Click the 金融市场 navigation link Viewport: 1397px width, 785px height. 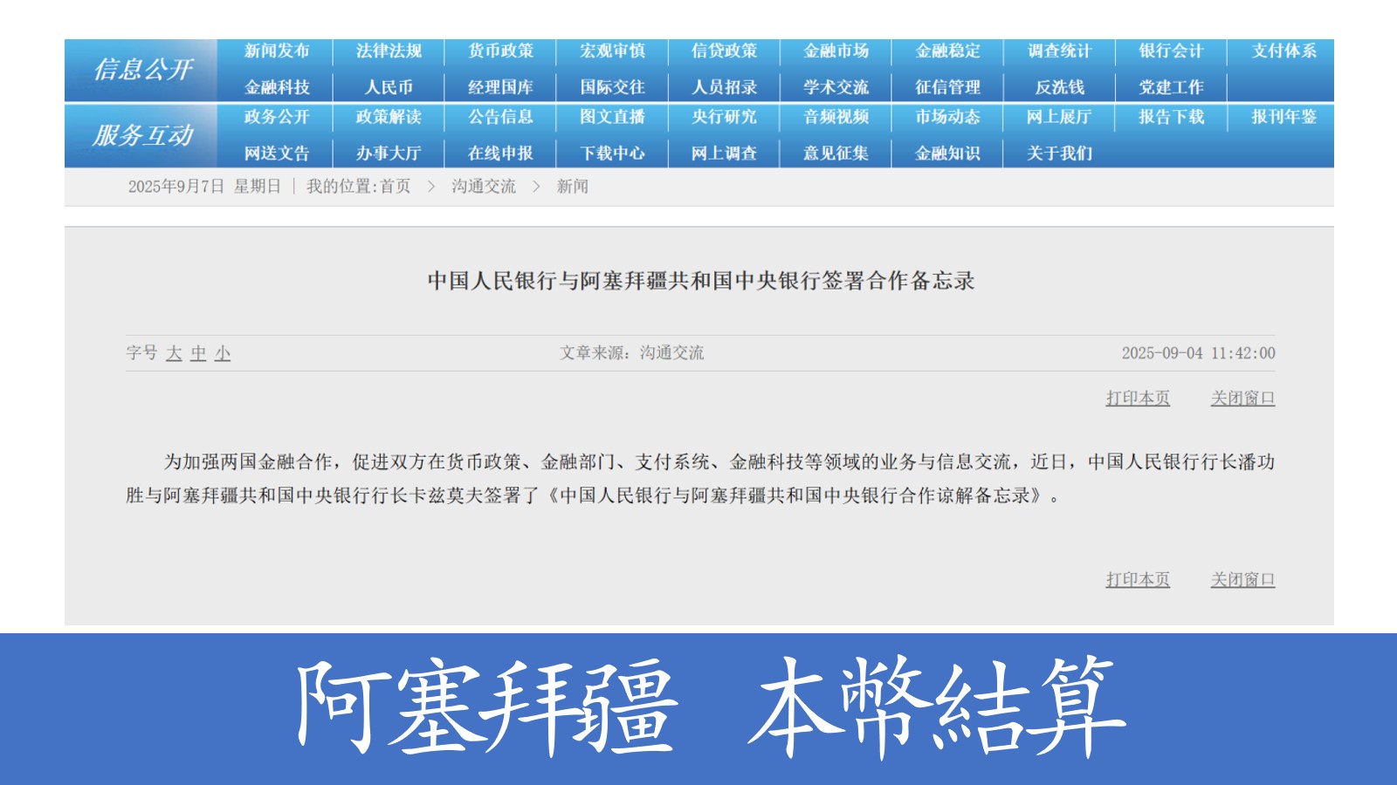click(x=836, y=51)
